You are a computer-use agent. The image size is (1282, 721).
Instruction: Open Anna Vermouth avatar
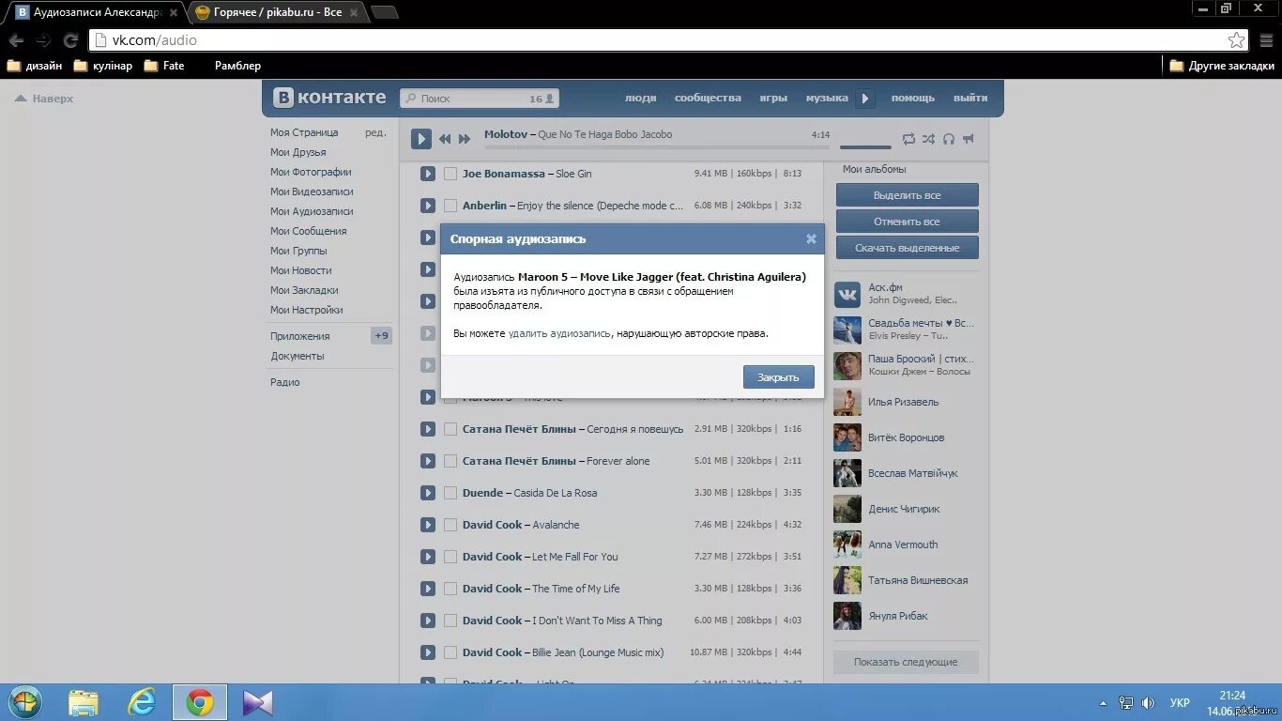coord(847,545)
